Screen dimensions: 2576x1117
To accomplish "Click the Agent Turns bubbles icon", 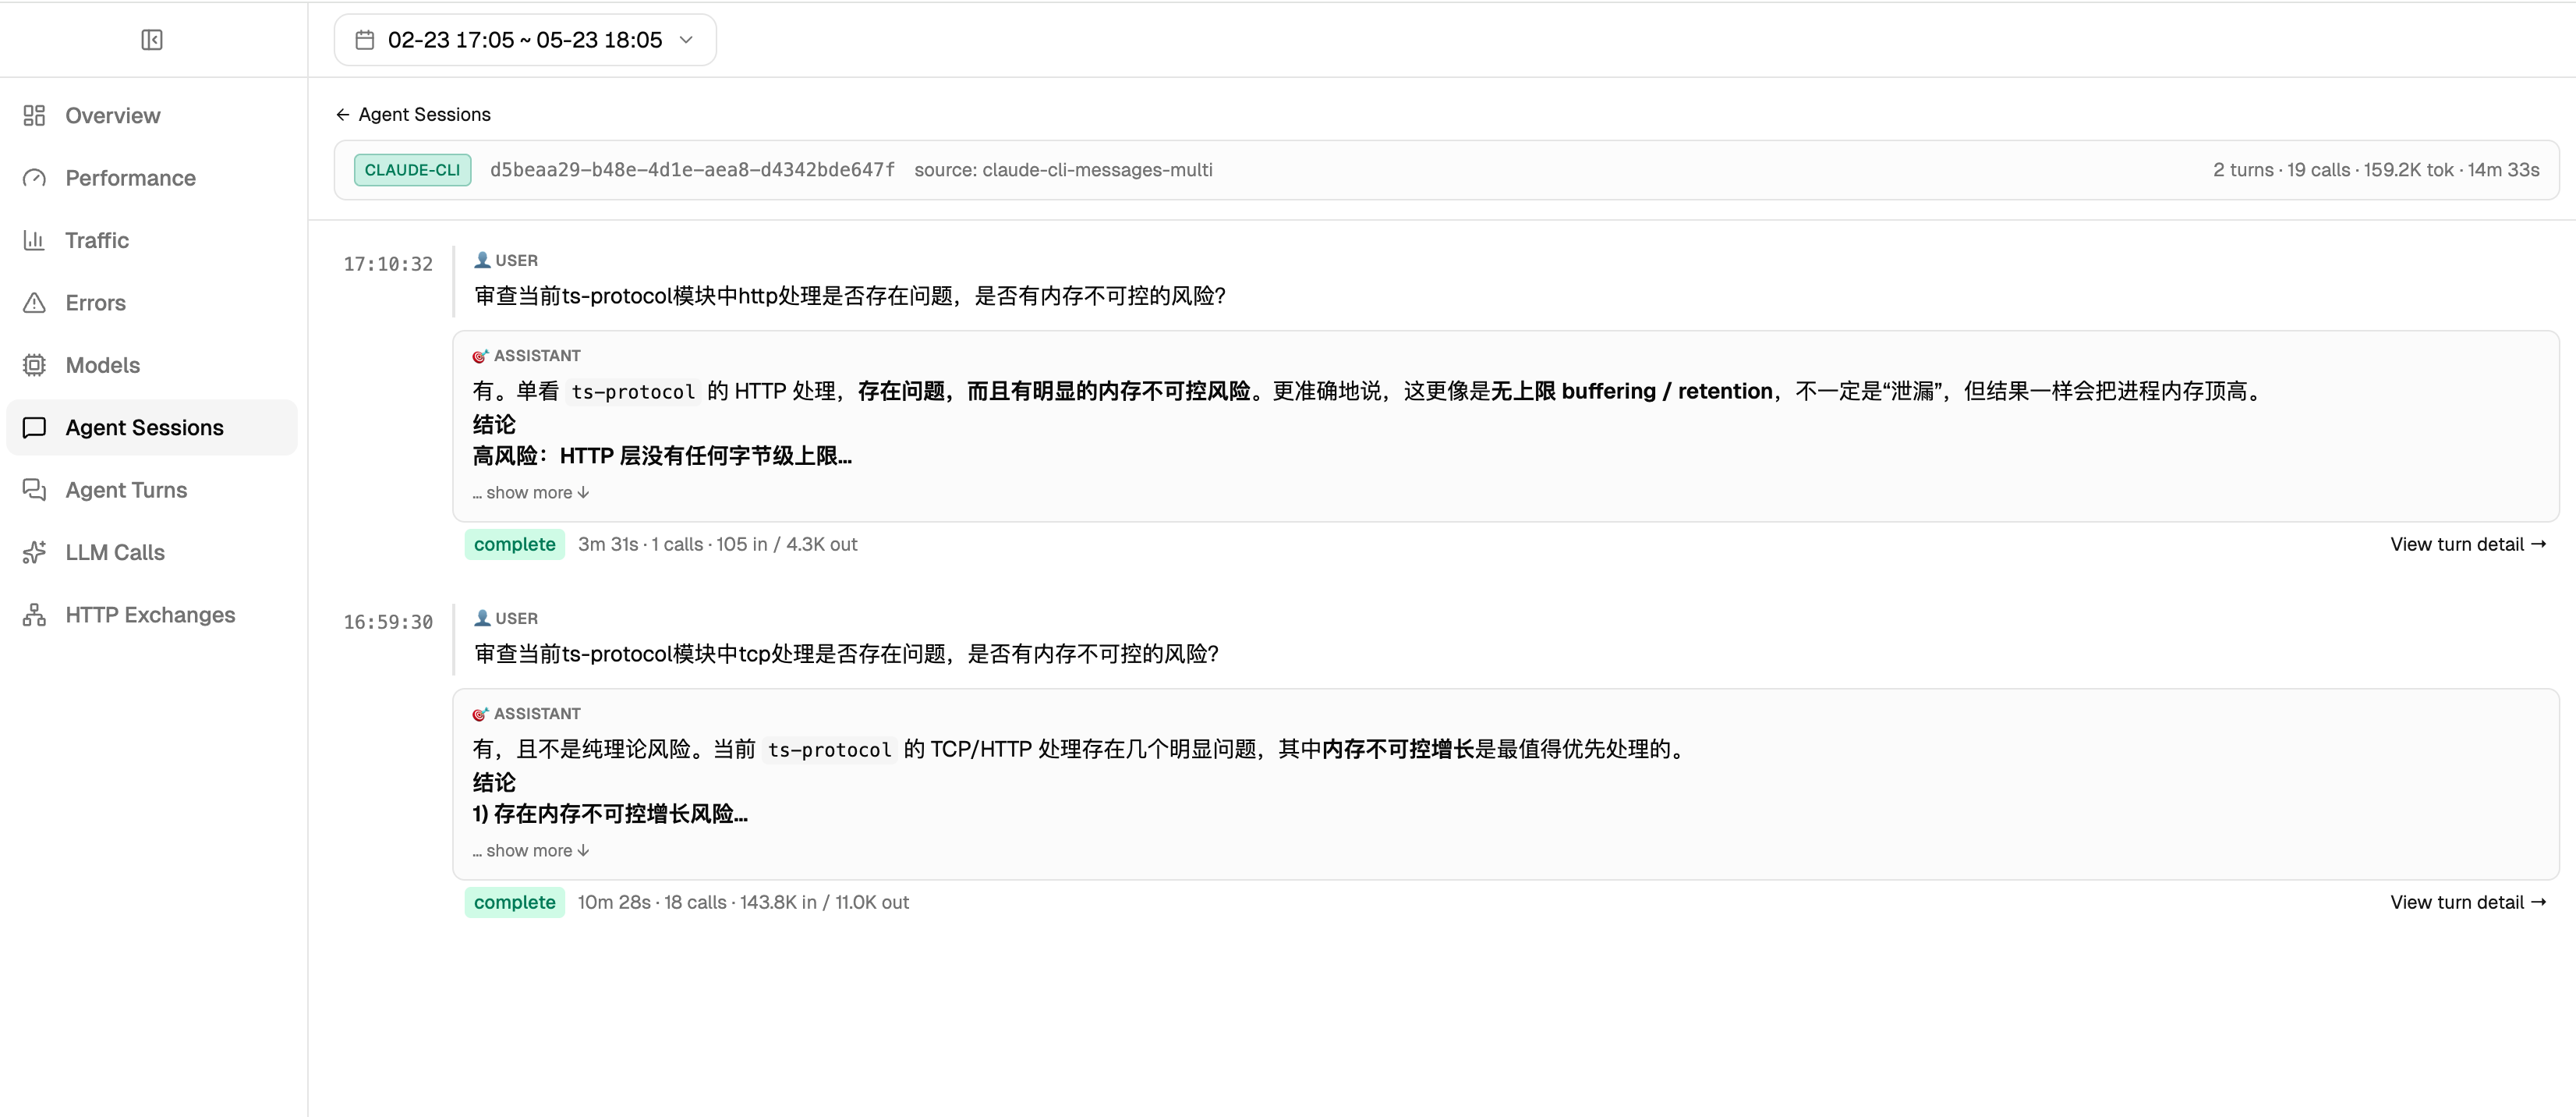I will point(34,489).
